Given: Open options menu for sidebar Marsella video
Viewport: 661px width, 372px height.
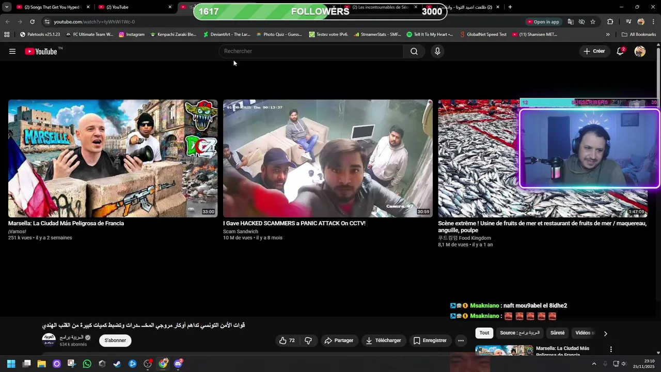Looking at the screenshot, I should (x=611, y=349).
